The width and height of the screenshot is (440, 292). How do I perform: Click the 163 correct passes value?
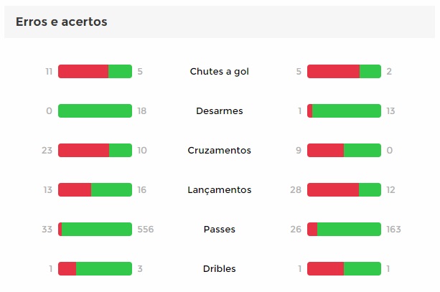pos(393,230)
